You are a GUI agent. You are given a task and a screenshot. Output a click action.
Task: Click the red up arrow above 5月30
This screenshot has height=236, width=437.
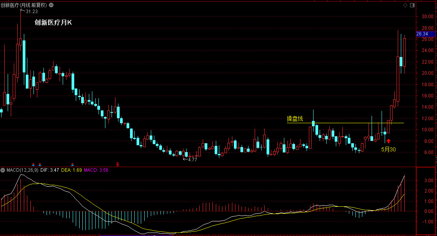pyautogui.click(x=389, y=141)
